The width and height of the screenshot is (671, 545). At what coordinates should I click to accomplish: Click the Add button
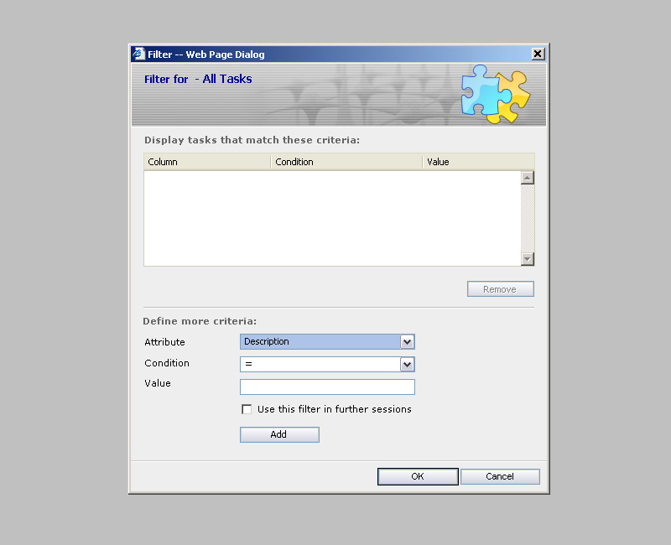click(x=279, y=434)
